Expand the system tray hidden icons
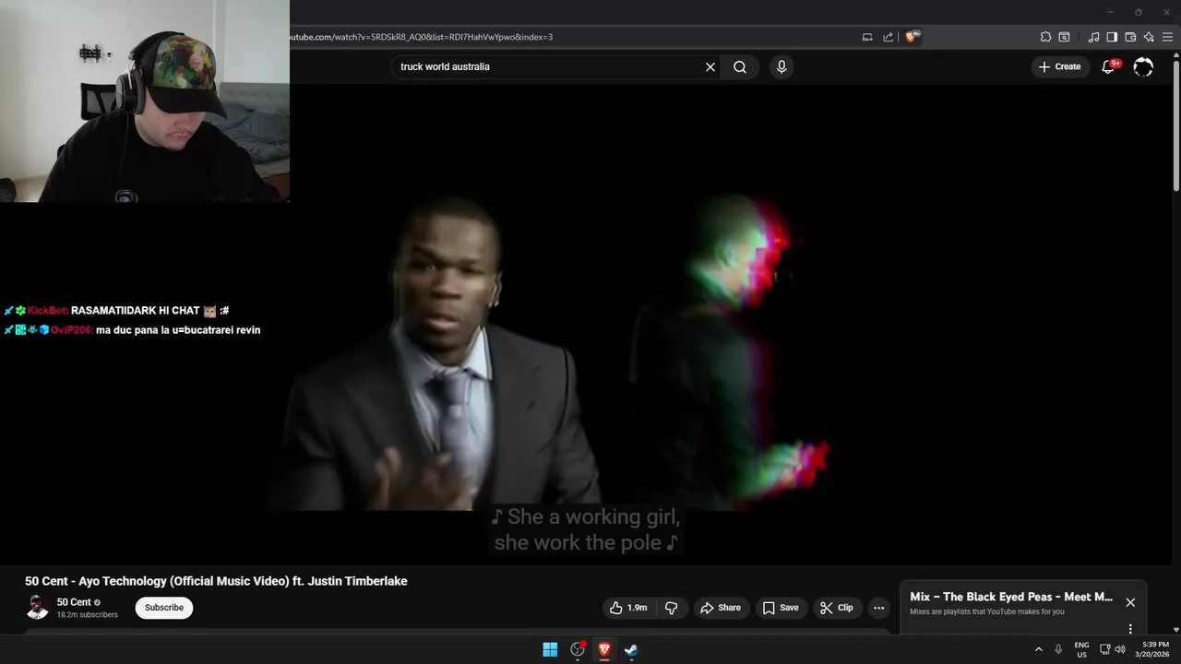The image size is (1181, 664). point(1039,649)
